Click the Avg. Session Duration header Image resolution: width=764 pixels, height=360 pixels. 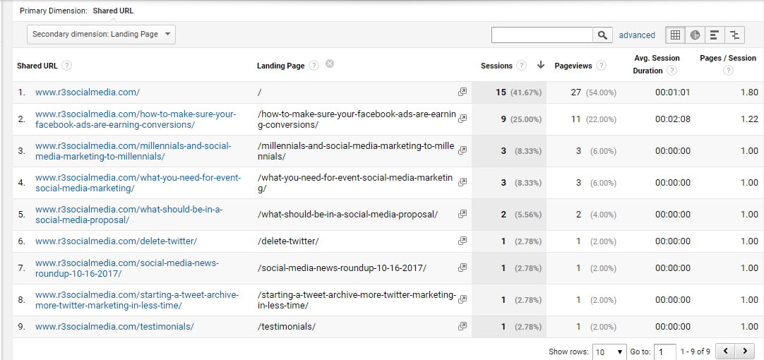pos(656,64)
